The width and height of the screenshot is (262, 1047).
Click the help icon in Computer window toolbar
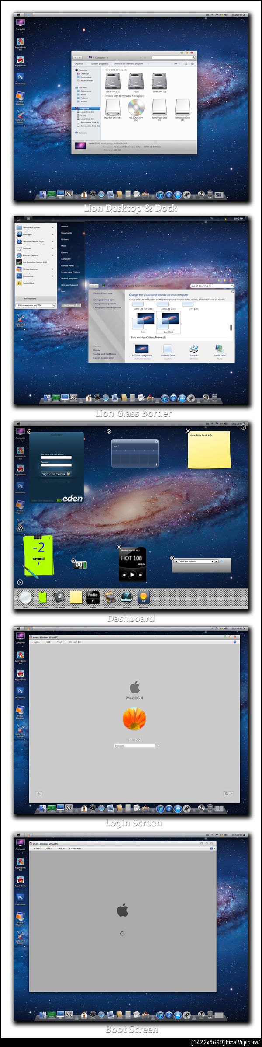point(192,64)
